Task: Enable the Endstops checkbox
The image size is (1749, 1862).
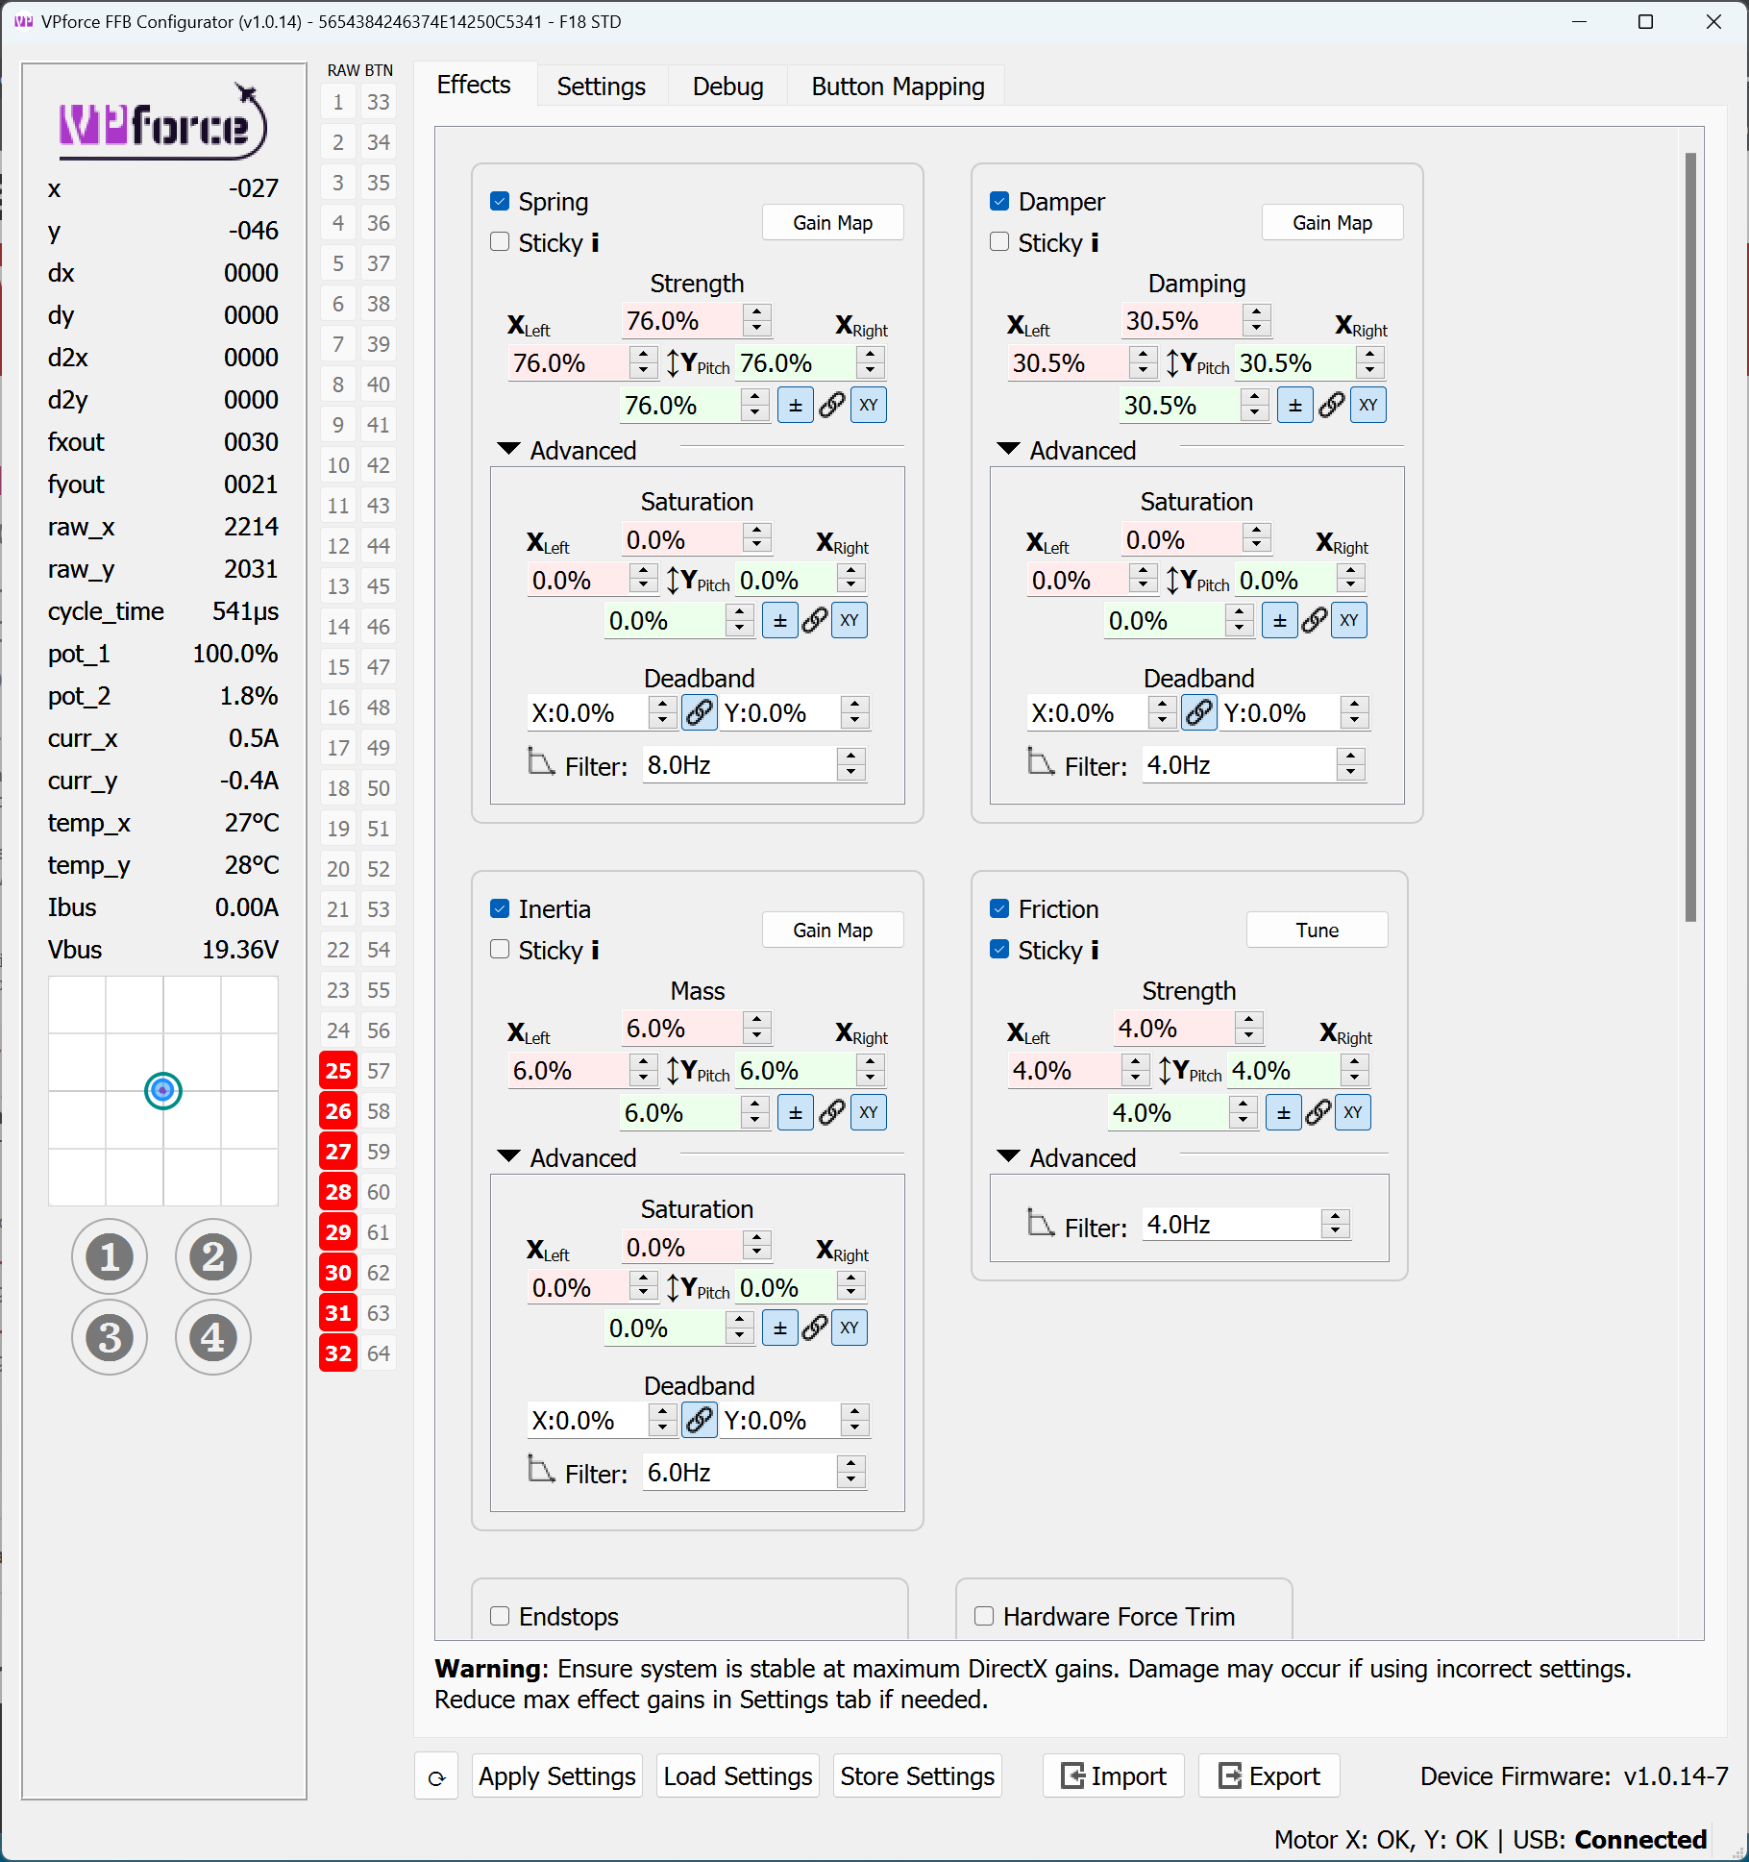Action: point(500,1616)
